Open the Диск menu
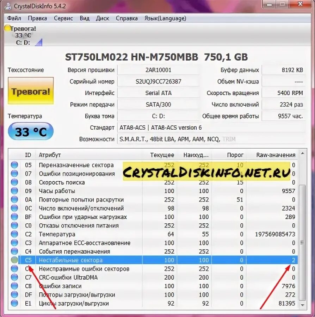 click(103, 18)
